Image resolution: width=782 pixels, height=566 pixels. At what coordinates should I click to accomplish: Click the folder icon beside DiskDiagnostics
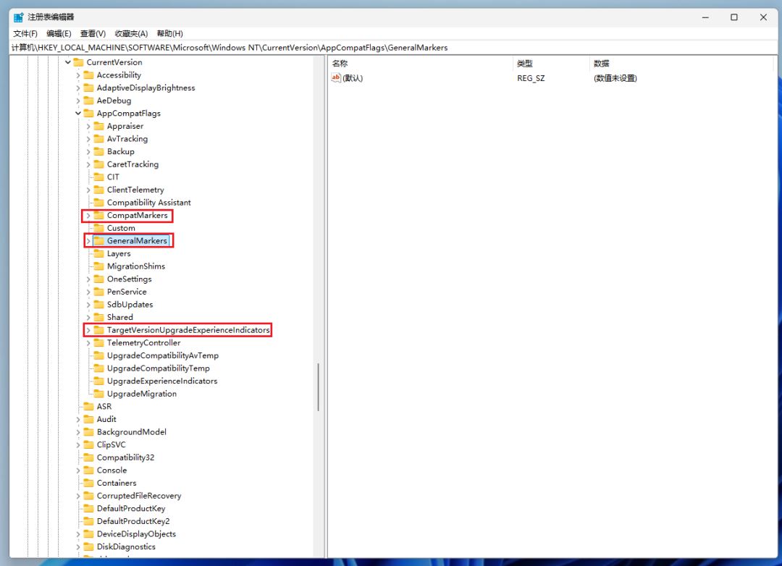(x=89, y=546)
